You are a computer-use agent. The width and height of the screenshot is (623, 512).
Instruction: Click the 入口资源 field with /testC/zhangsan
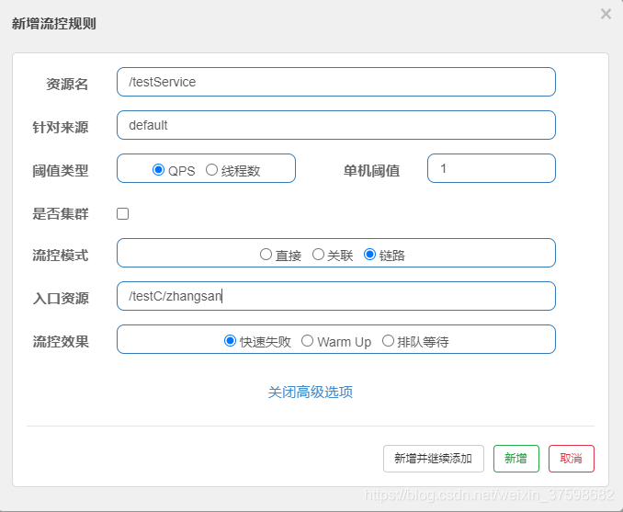pyautogui.click(x=336, y=296)
